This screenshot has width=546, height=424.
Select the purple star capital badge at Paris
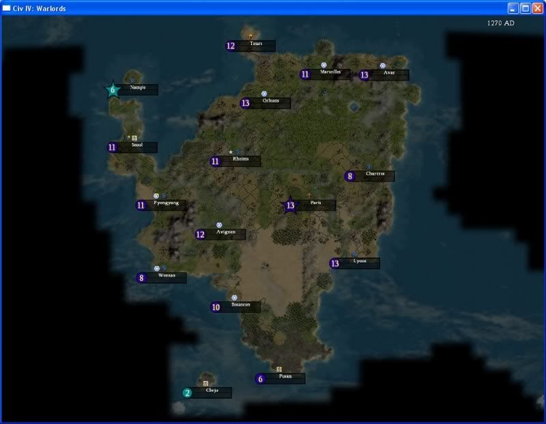click(x=290, y=206)
